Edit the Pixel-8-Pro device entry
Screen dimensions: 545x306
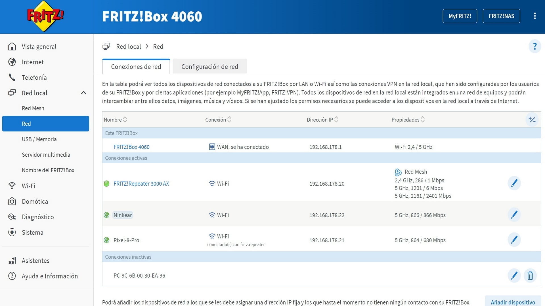514,240
